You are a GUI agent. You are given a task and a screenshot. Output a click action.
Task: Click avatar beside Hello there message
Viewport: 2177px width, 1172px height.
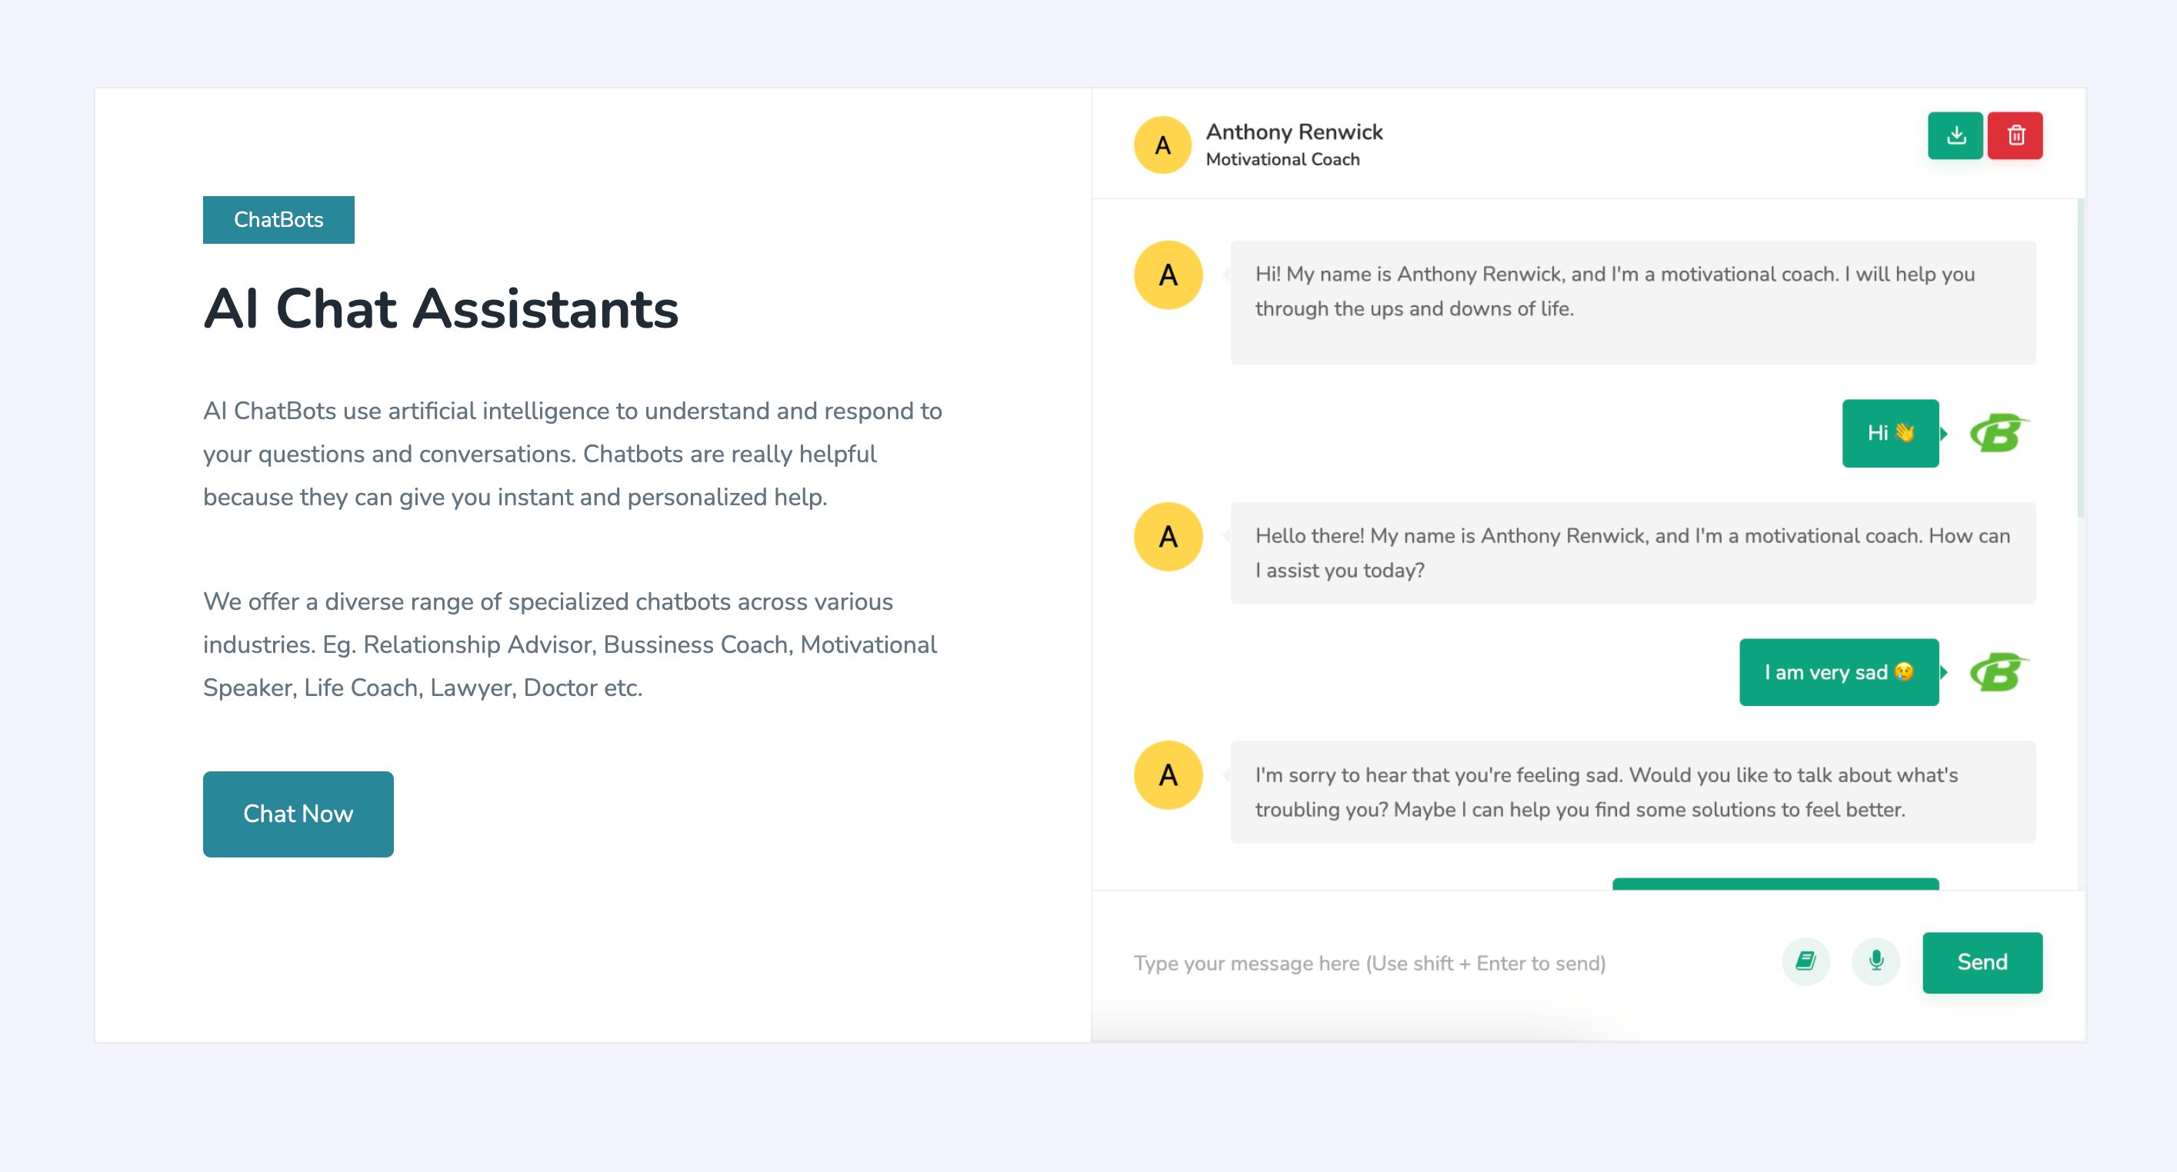point(1168,537)
